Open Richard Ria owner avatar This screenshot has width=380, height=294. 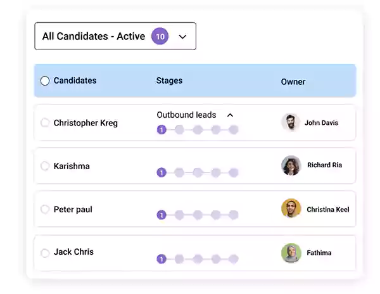[291, 165]
